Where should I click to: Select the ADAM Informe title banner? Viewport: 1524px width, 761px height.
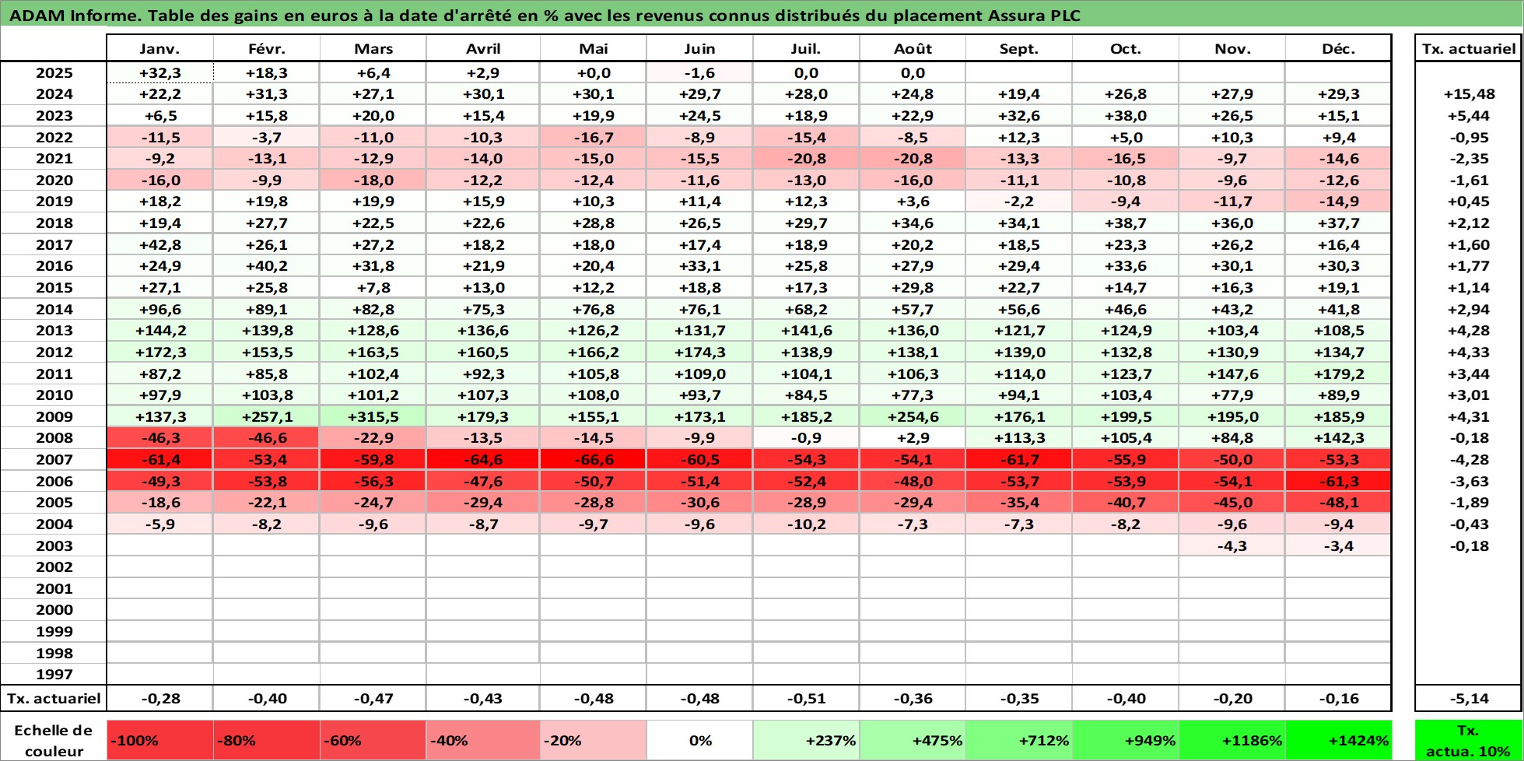(762, 15)
